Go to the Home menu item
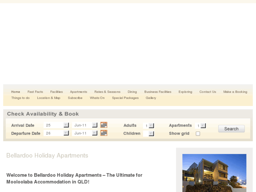Viewport: 256px width, 192px height. point(15,92)
